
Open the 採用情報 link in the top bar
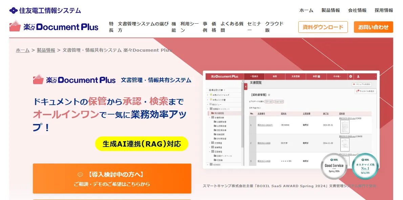point(384,10)
